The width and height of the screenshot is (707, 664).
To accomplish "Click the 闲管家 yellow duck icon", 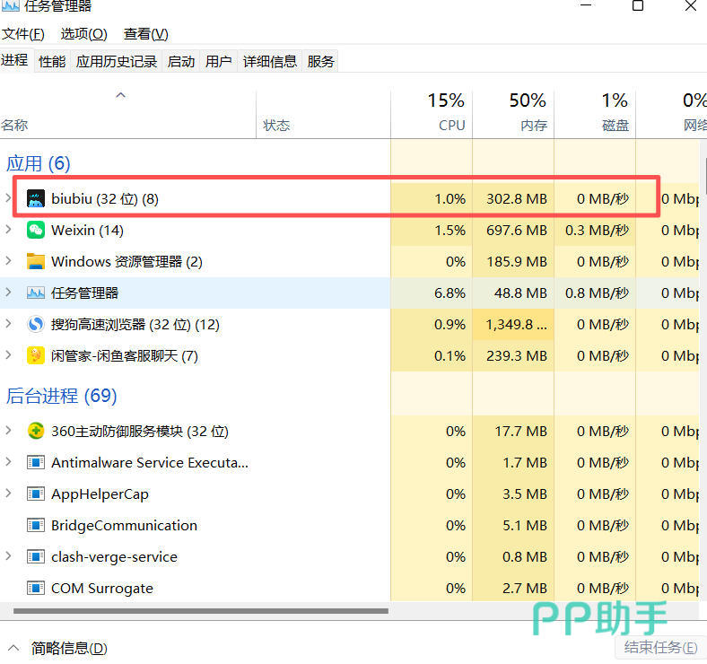I will click(36, 356).
